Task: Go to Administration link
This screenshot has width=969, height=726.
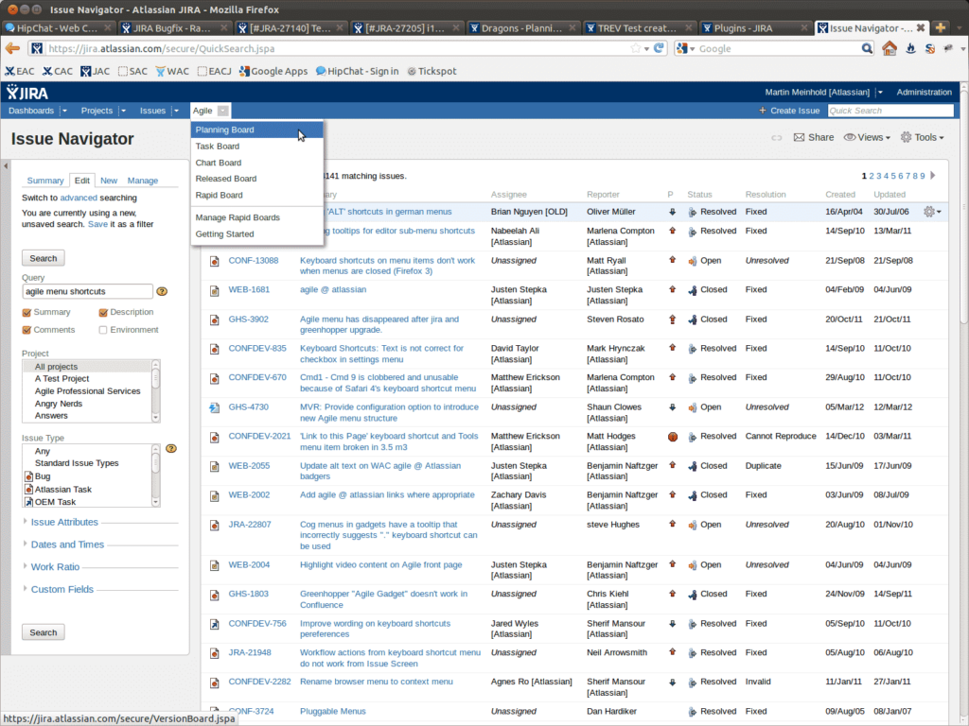Action: point(924,92)
